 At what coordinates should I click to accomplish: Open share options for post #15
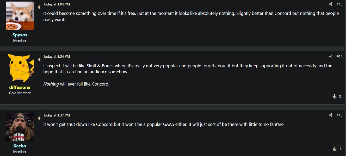click(x=331, y=115)
